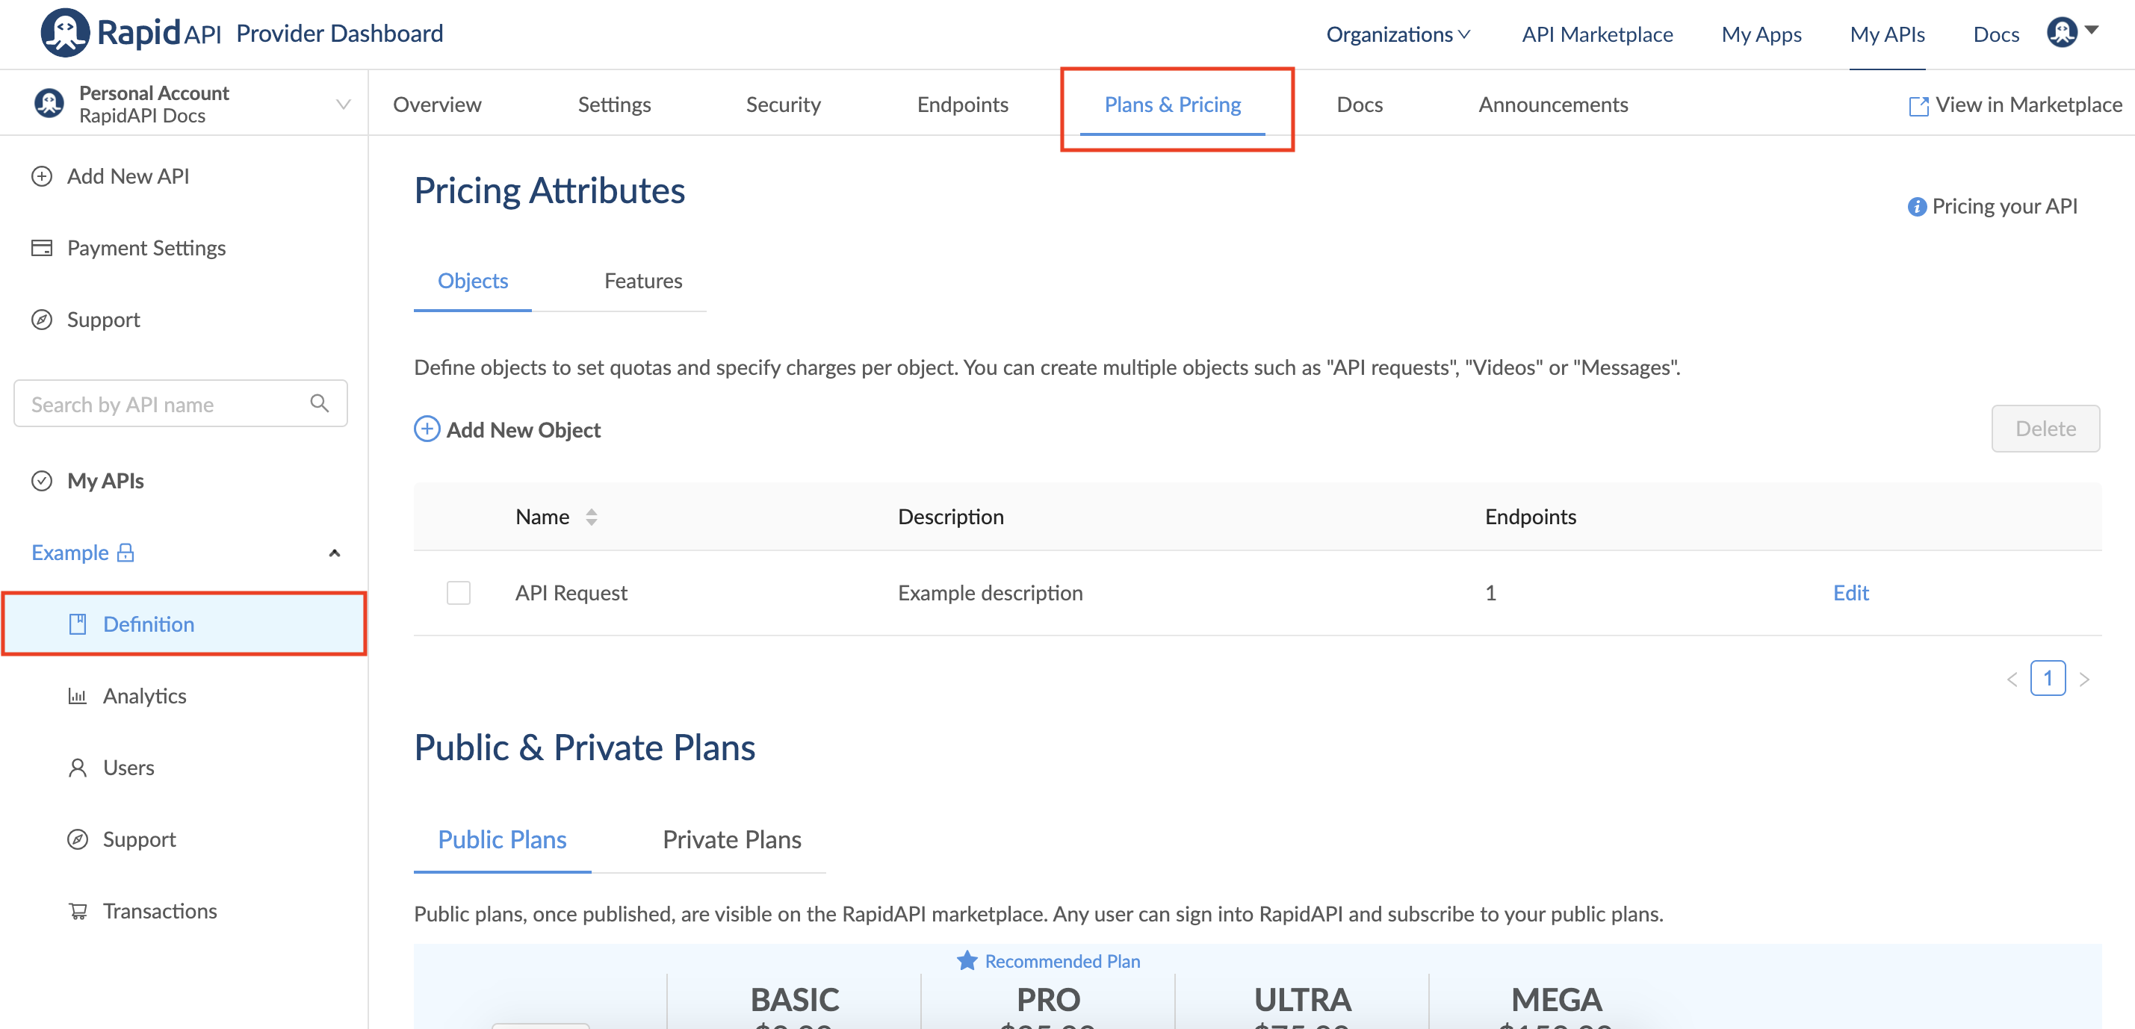Click the RapidAPI logo icon
This screenshot has height=1029, width=2135.
click(x=65, y=33)
